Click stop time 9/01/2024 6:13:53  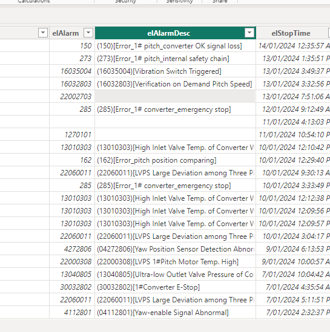(x=293, y=249)
